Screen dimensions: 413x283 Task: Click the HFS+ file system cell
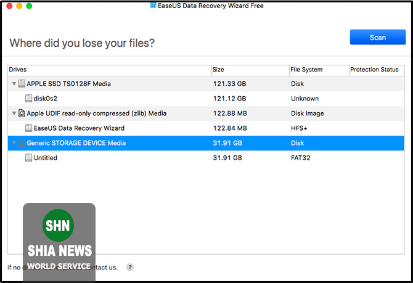coord(299,128)
